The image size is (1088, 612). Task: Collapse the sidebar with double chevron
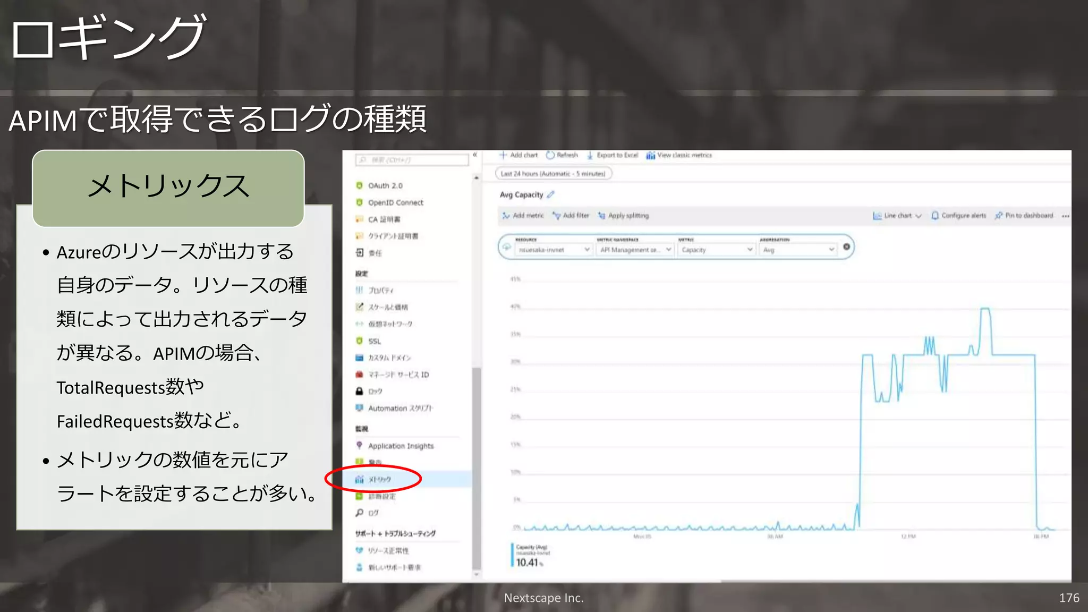pyautogui.click(x=475, y=155)
